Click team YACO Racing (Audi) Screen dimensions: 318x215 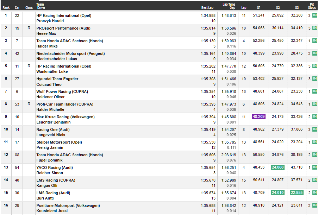click(x=55, y=167)
